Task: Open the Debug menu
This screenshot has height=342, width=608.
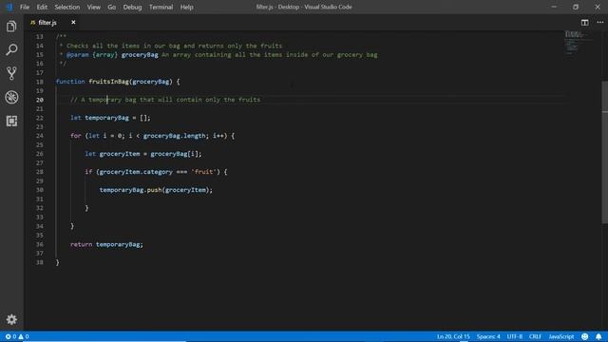Action: click(132, 7)
